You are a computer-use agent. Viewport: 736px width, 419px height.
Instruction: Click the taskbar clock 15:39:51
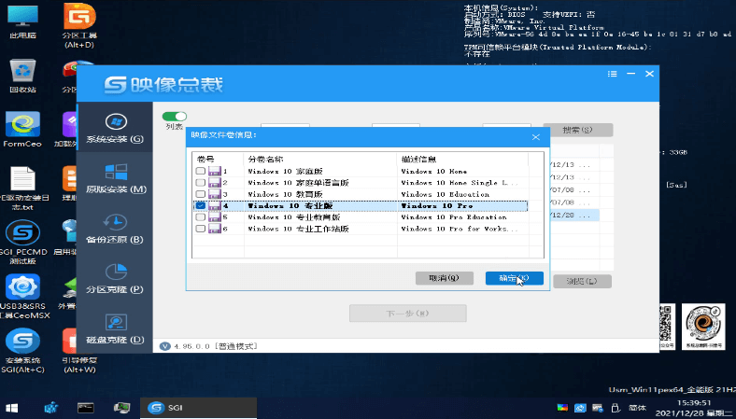tap(694, 402)
